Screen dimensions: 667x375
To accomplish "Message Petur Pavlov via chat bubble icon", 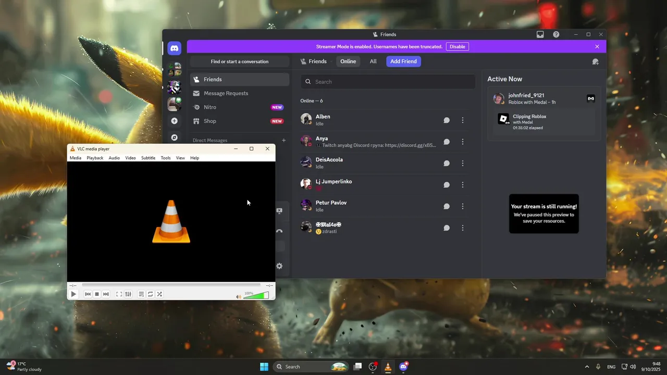I will click(447, 206).
